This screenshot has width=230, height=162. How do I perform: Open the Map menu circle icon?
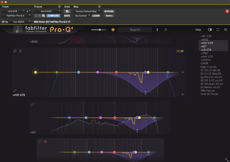[99, 7]
